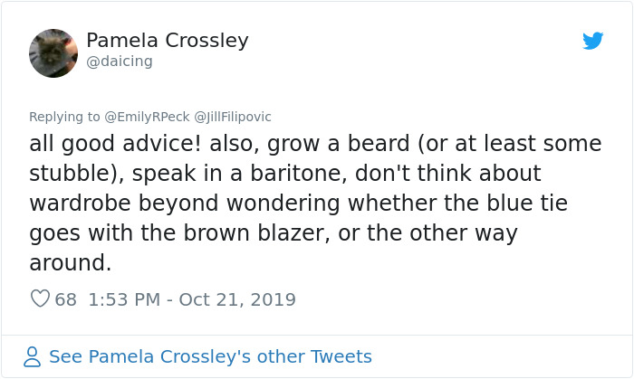Open Pamela Crossley's profile picture
The width and height of the screenshot is (634, 379).
53,52
